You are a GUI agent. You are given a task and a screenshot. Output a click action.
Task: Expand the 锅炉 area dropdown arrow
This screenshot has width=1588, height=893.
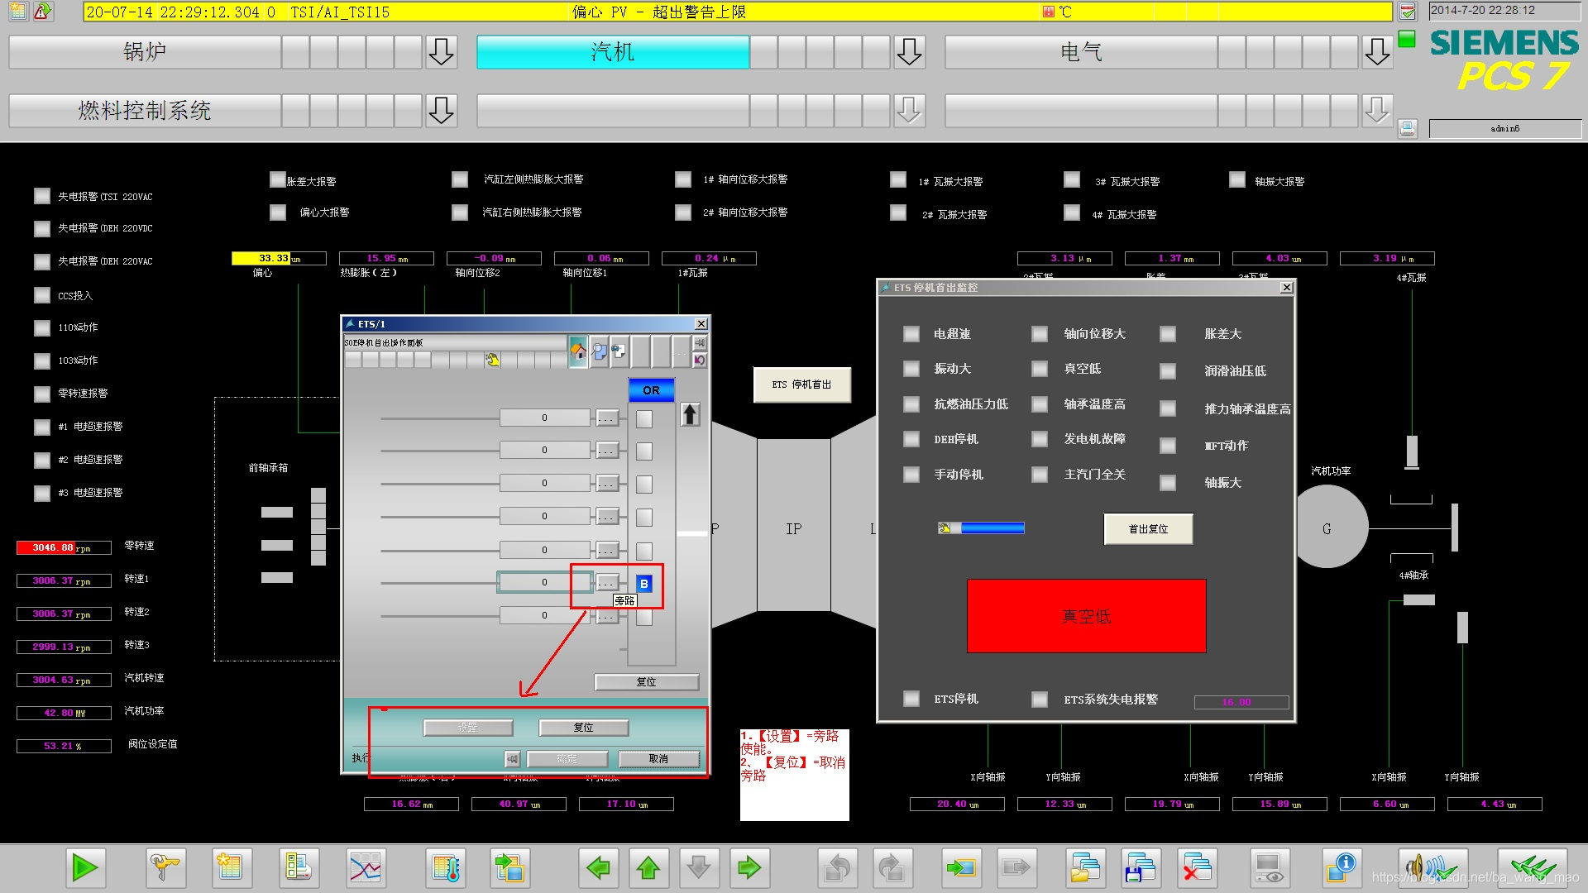coord(441,52)
